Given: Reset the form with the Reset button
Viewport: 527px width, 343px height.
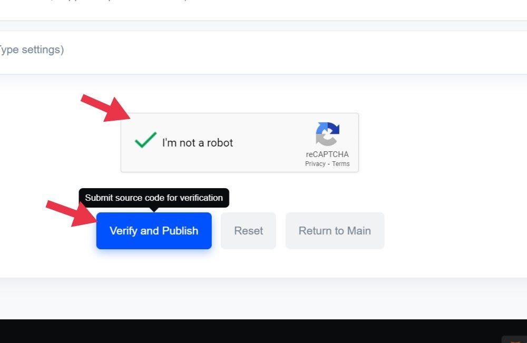Looking at the screenshot, I should tap(248, 231).
